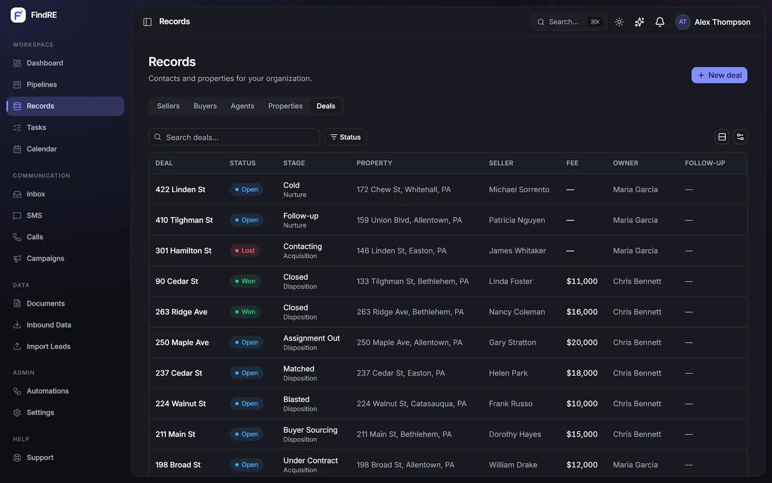Open the Calls section
772x483 pixels.
click(x=65, y=237)
